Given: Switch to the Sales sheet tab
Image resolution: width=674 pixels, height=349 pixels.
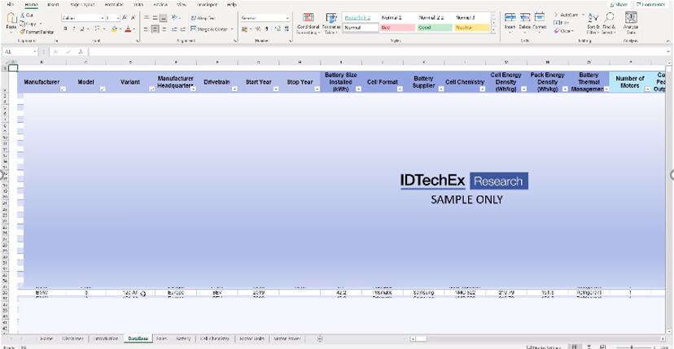Looking at the screenshot, I should pyautogui.click(x=161, y=338).
